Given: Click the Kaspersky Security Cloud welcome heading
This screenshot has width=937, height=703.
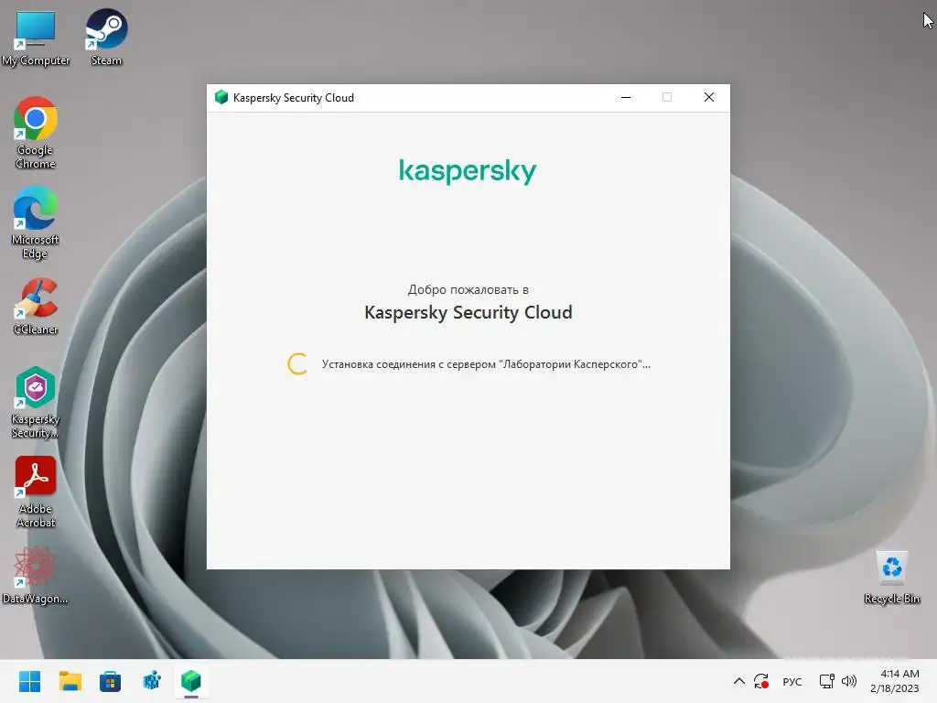Looking at the screenshot, I should [468, 313].
